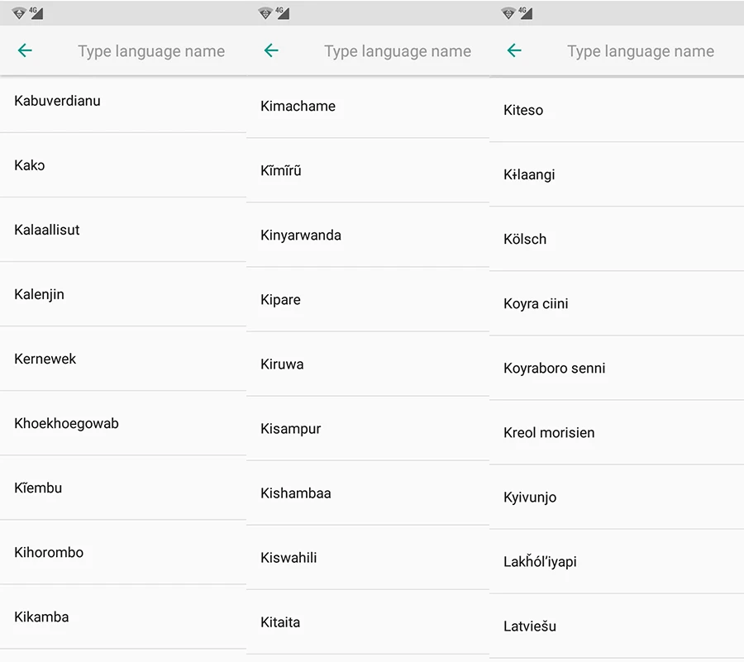Pick Kɨlaangi from the list

[x=617, y=174]
